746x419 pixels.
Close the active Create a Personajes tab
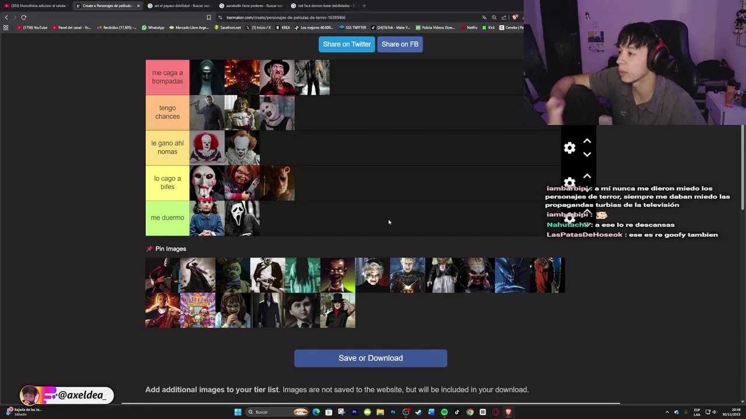[138, 6]
